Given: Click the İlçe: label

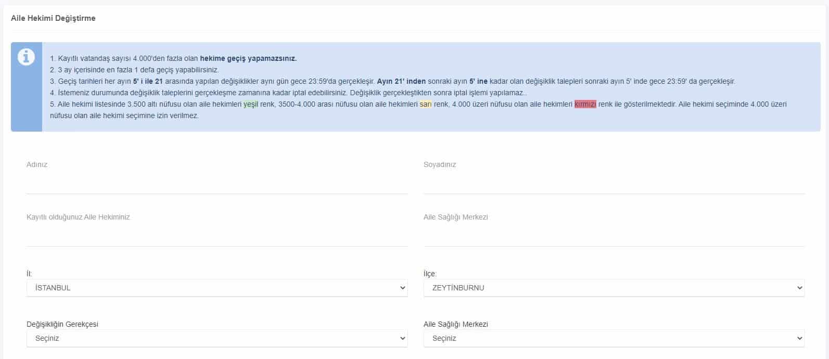Looking at the screenshot, I should pos(430,274).
